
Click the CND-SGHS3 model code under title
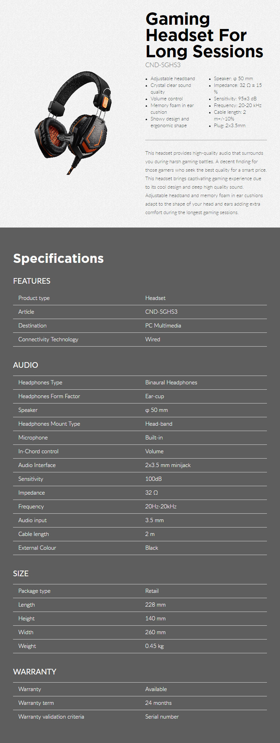coord(163,65)
